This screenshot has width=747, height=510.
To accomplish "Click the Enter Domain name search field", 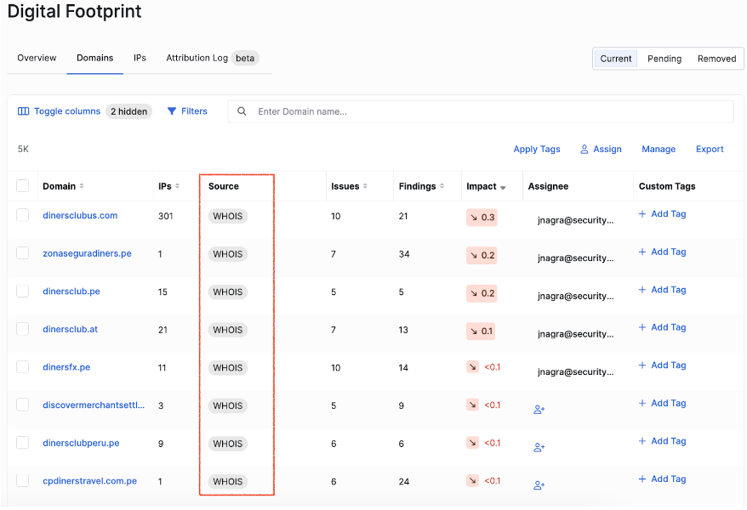I will (x=481, y=111).
